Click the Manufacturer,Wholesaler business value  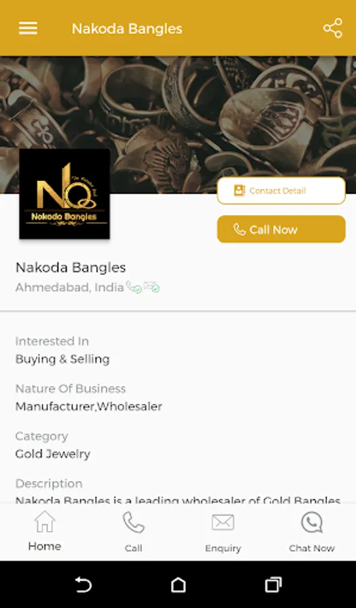point(88,407)
